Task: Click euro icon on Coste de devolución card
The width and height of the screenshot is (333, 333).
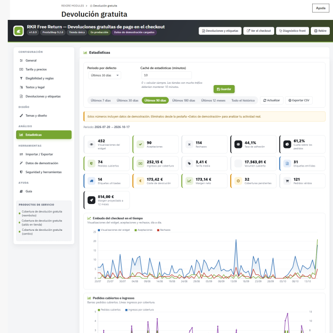Action: coord(141,181)
